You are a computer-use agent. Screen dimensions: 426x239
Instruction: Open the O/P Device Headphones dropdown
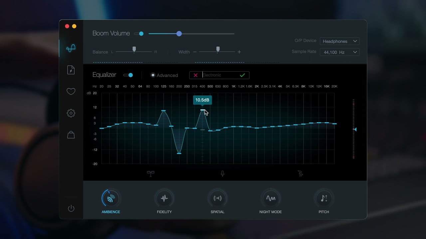click(x=339, y=41)
